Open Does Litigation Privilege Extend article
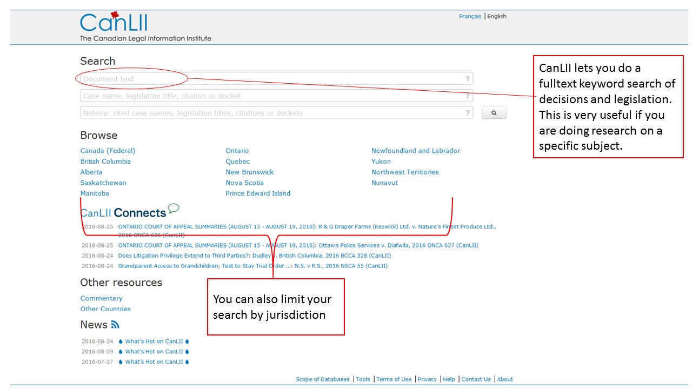The image size is (692, 389). (255, 256)
